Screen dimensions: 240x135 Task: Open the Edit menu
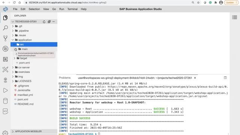[23, 9]
